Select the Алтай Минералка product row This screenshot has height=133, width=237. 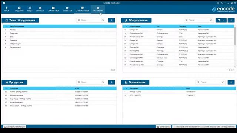click(60, 102)
